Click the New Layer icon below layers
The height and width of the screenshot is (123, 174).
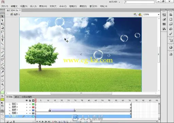(x=7, y=122)
